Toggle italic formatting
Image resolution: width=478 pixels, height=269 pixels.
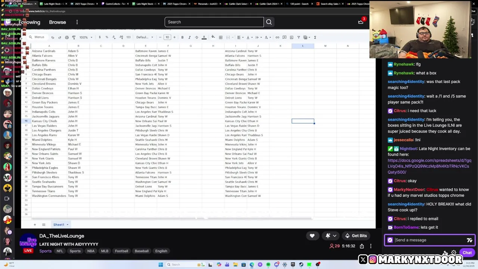pyautogui.click(x=189, y=37)
